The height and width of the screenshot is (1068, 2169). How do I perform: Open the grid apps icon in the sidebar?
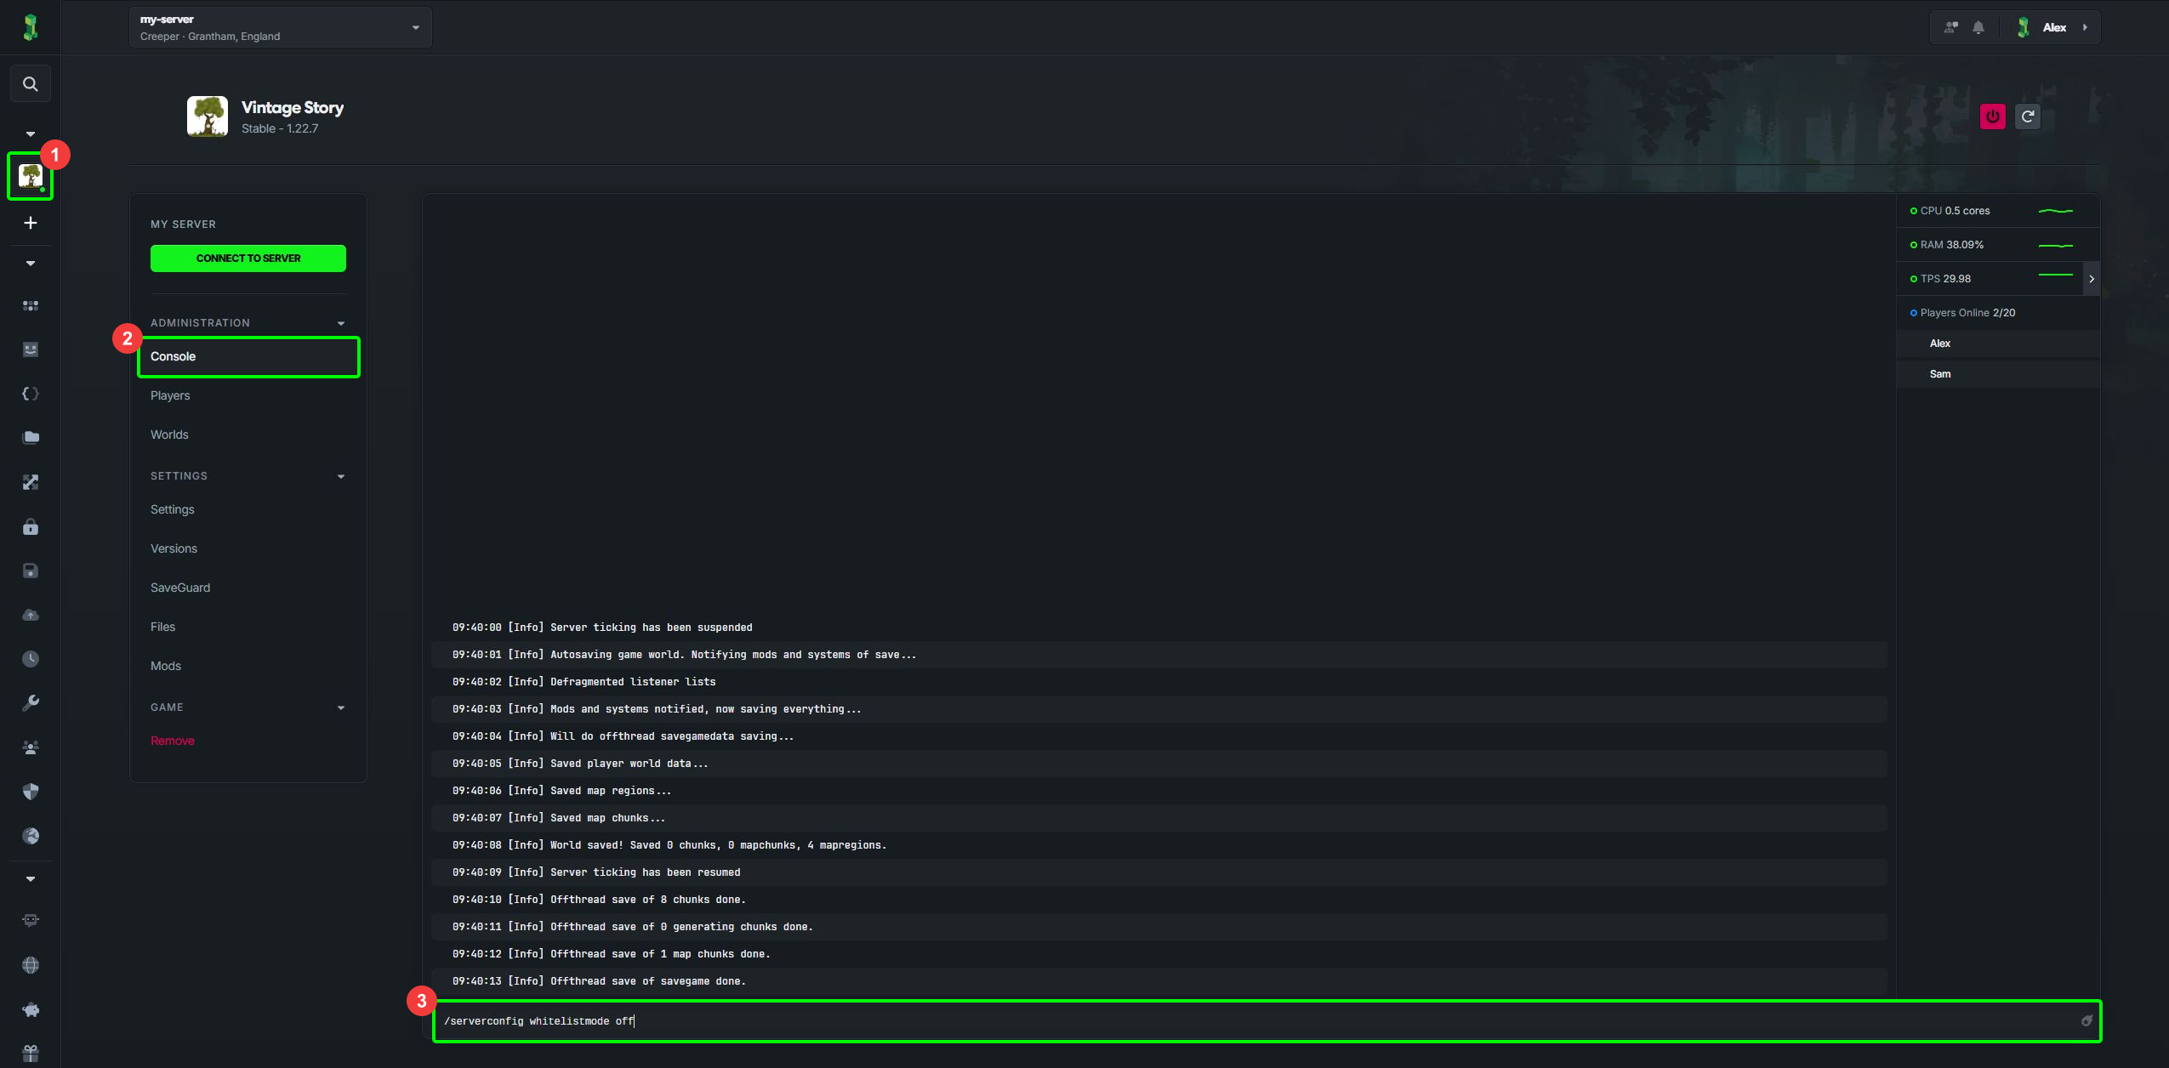(x=31, y=305)
